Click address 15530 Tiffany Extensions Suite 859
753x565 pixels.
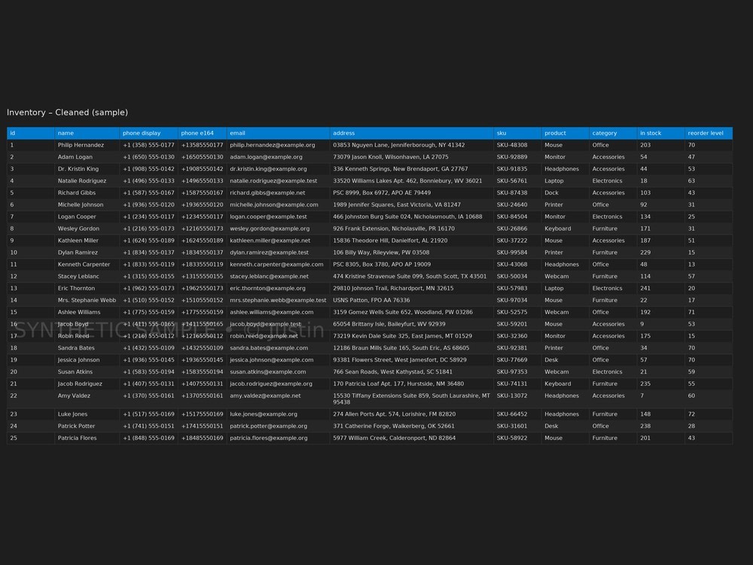tap(412, 399)
